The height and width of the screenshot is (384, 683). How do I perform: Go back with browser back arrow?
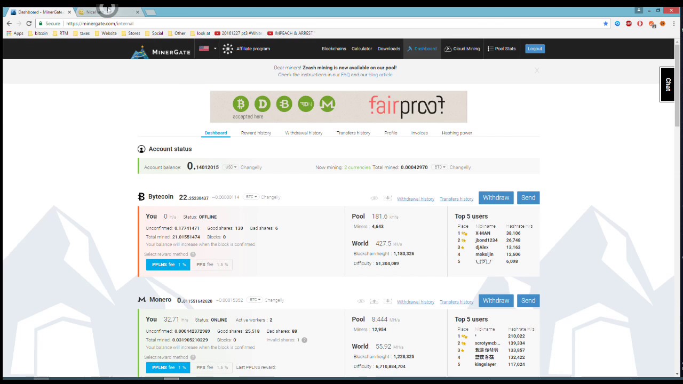pos(9,23)
